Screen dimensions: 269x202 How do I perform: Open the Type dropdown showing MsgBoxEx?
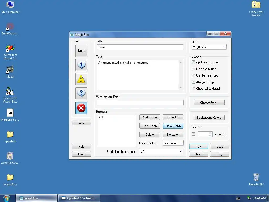click(x=209, y=47)
